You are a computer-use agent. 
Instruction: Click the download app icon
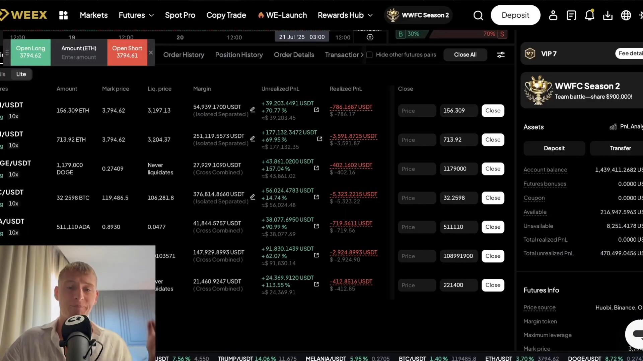click(608, 15)
